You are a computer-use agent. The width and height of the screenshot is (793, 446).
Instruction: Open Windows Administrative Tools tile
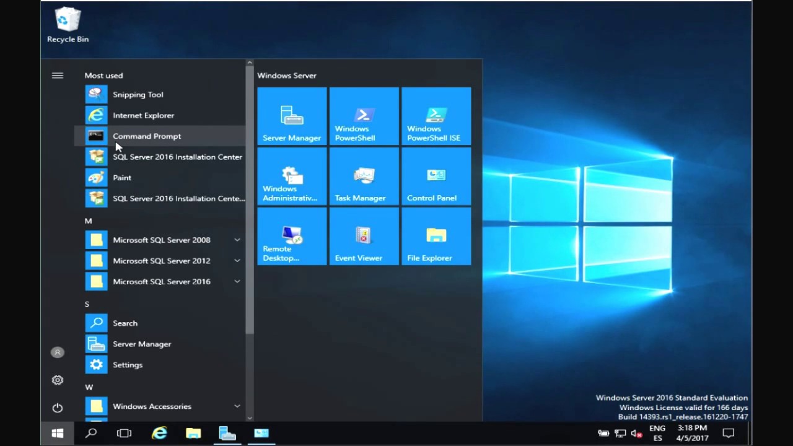292,176
